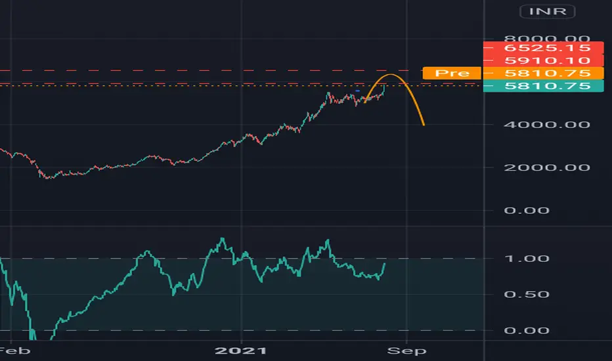Click the 2000.00 price axis label
Screen dimensions: 612x361
(547, 167)
